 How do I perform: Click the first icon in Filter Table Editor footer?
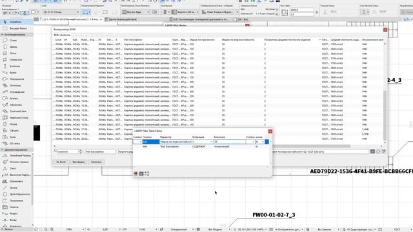pos(136,173)
